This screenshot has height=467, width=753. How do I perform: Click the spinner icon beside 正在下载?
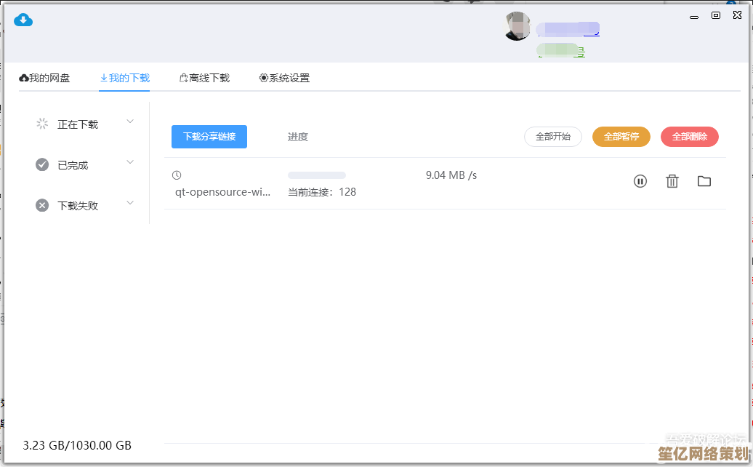(x=42, y=124)
